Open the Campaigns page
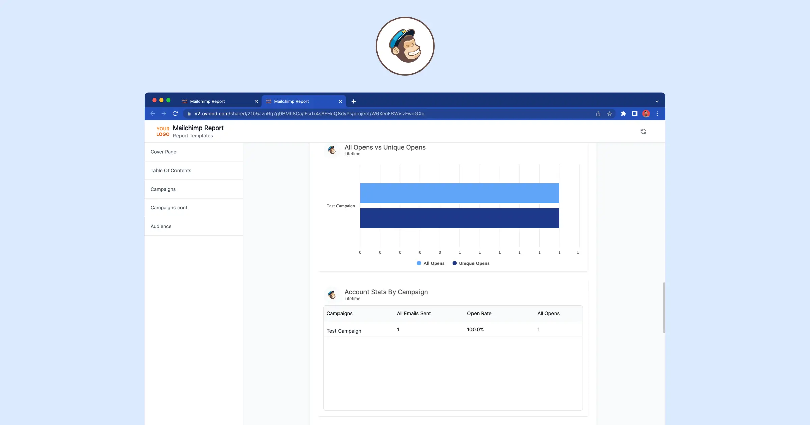Image resolution: width=810 pixels, height=425 pixels. point(194,189)
